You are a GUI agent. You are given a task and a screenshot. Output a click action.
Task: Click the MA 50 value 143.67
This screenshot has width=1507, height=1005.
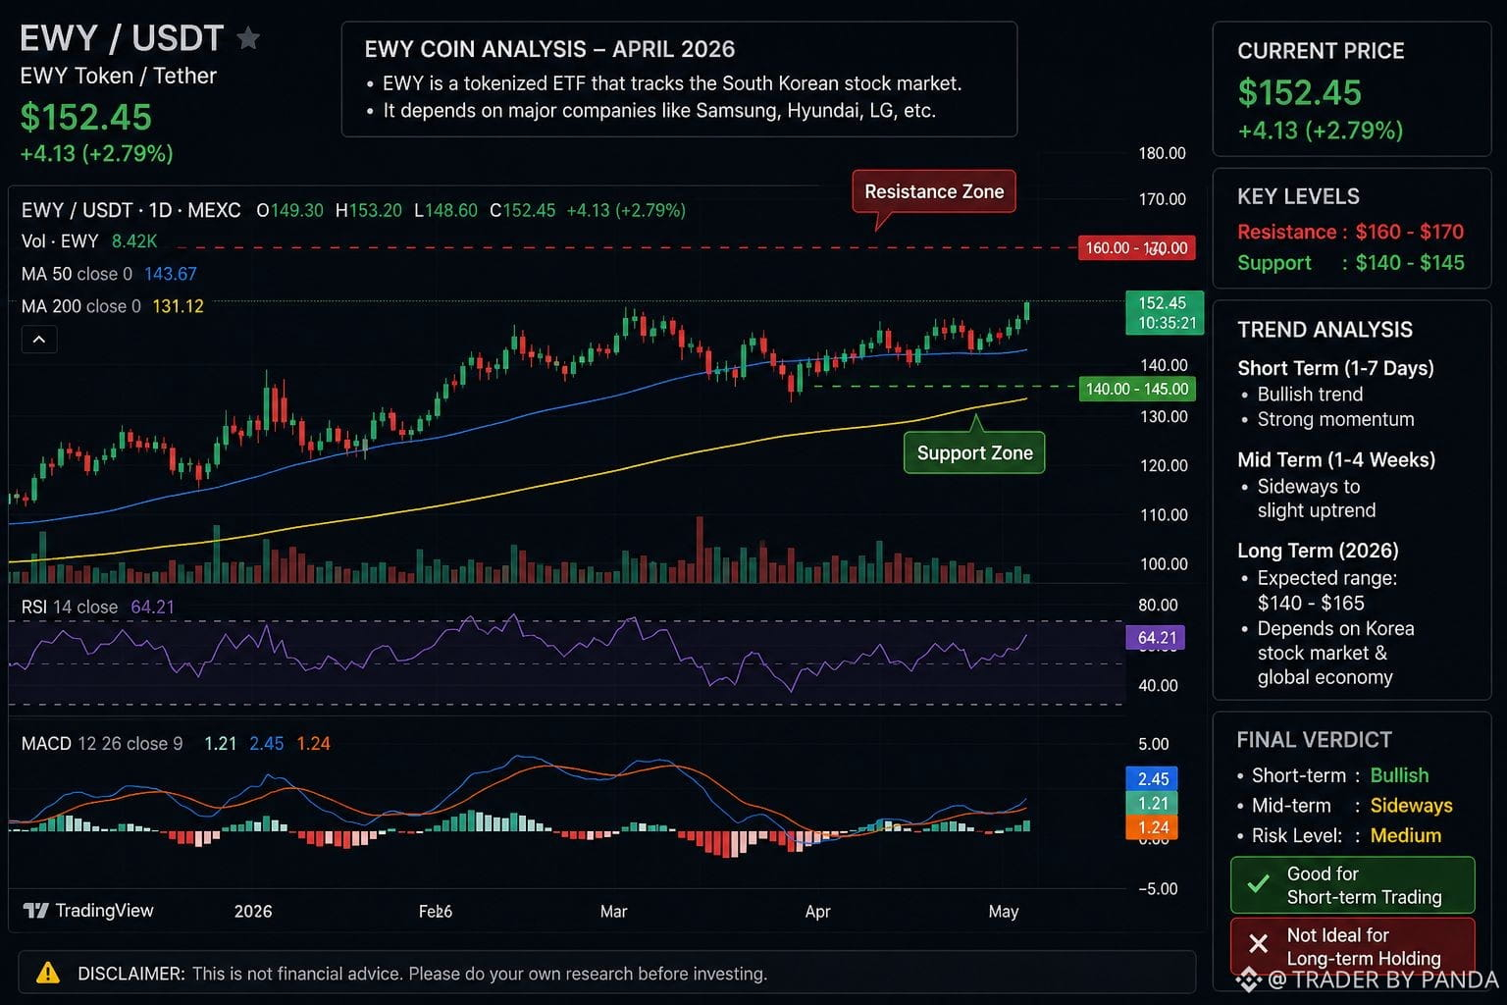click(x=171, y=274)
